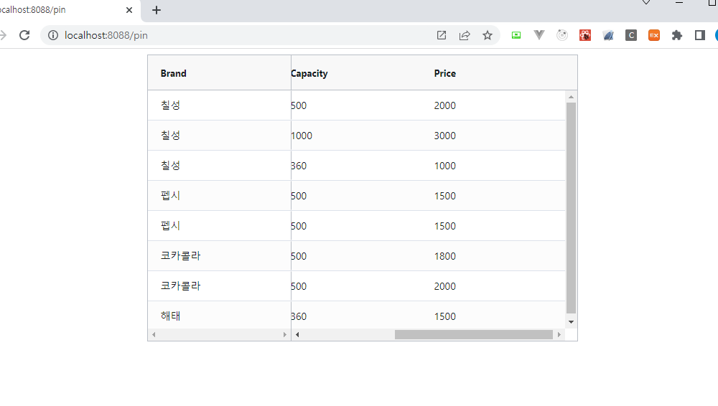Click the table's vertical scroll down arrow
The height and width of the screenshot is (406, 718).
pos(571,322)
